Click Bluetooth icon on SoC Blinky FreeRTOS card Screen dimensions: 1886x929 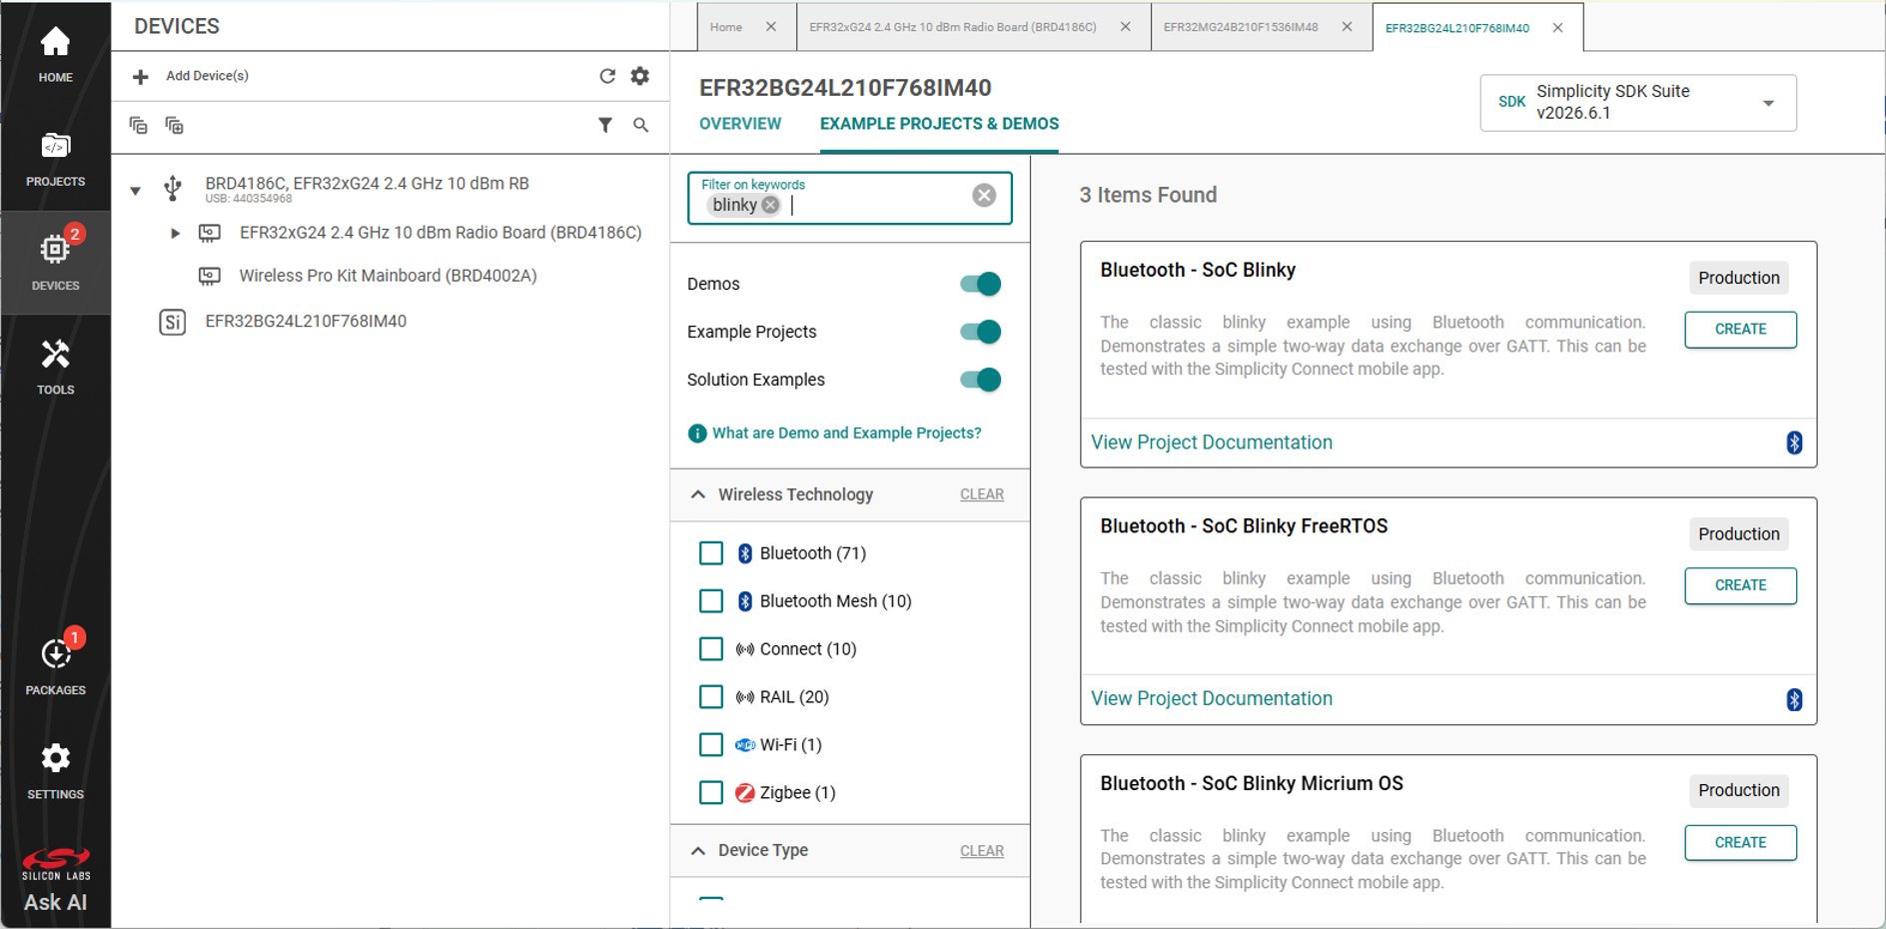pos(1794,699)
